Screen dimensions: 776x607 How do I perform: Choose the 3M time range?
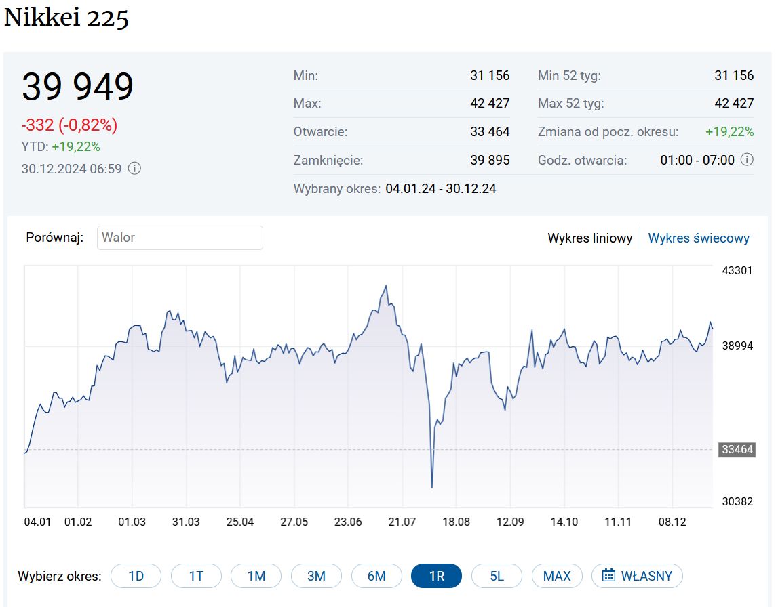tap(316, 576)
